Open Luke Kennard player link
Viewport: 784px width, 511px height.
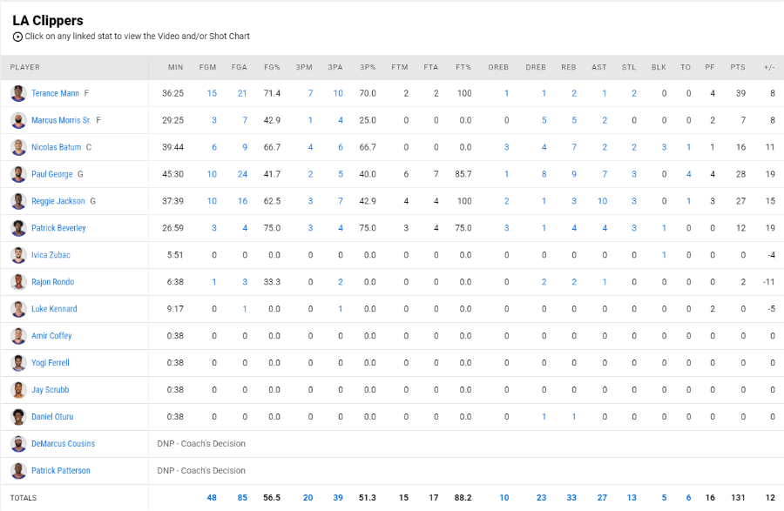coord(54,309)
